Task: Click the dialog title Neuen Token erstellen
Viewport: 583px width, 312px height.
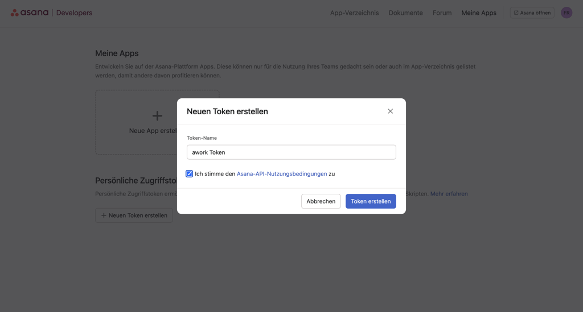Action: coord(227,111)
